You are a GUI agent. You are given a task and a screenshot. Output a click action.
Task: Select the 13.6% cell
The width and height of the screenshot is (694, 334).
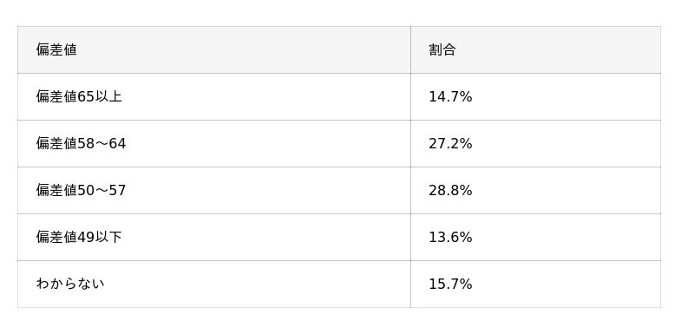pos(535,238)
